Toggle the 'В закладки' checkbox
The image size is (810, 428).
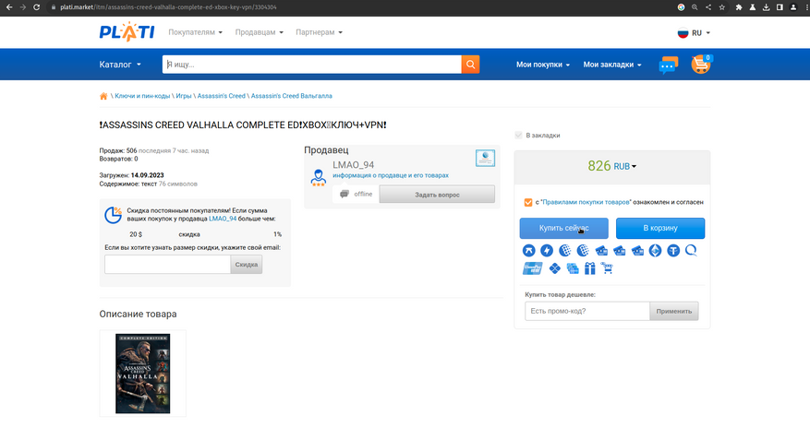tap(519, 135)
